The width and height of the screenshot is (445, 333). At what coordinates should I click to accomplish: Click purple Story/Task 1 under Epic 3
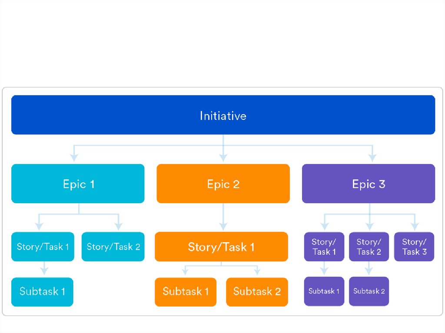[x=324, y=247]
